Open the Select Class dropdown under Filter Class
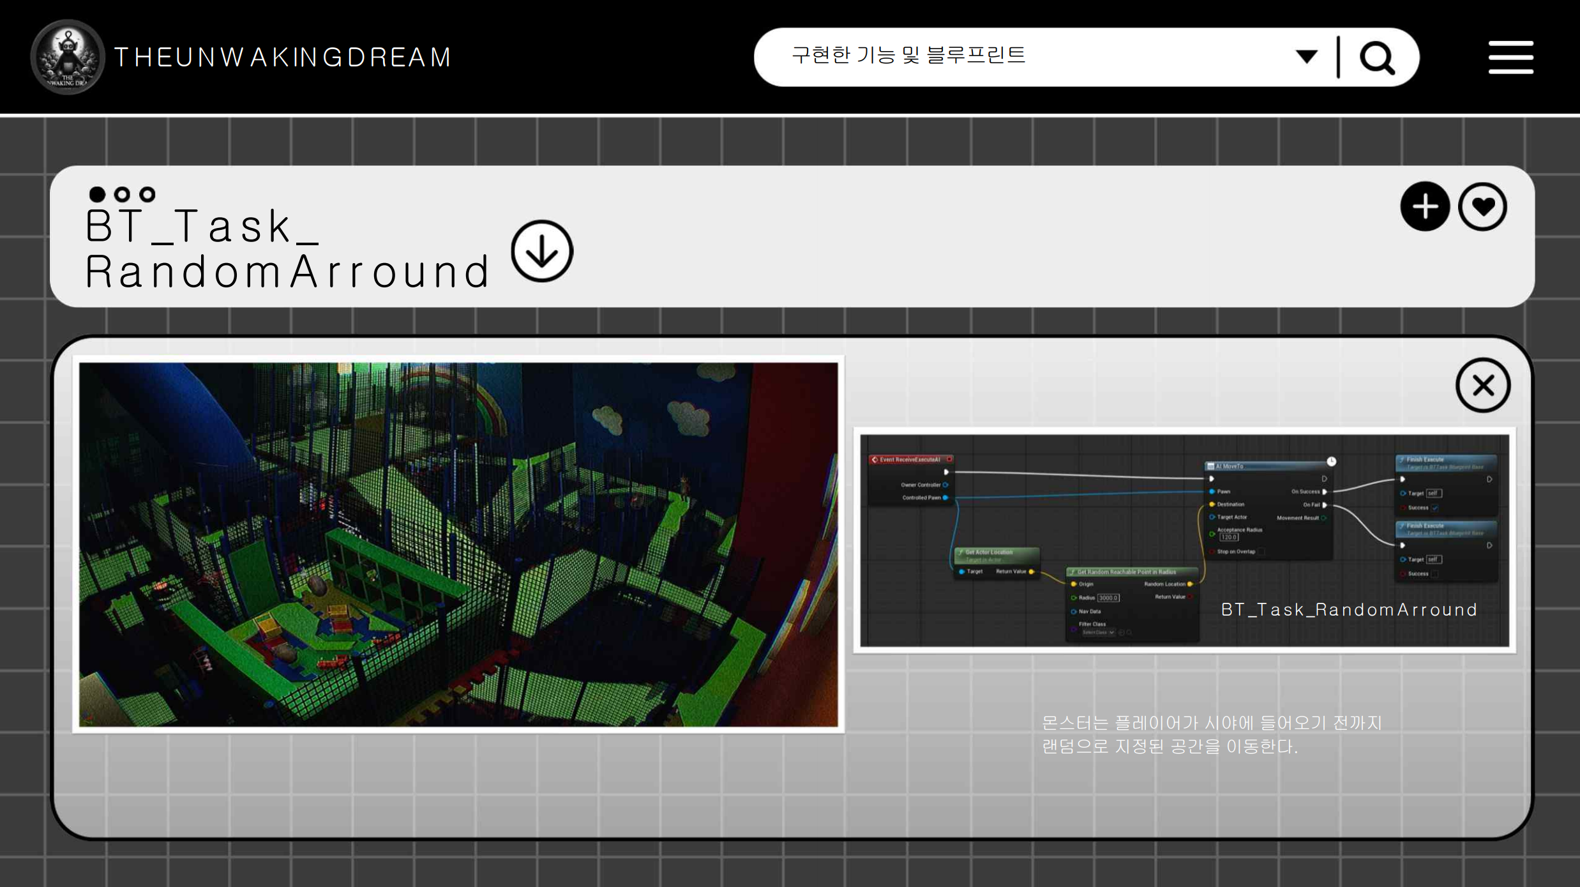 pyautogui.click(x=1098, y=633)
